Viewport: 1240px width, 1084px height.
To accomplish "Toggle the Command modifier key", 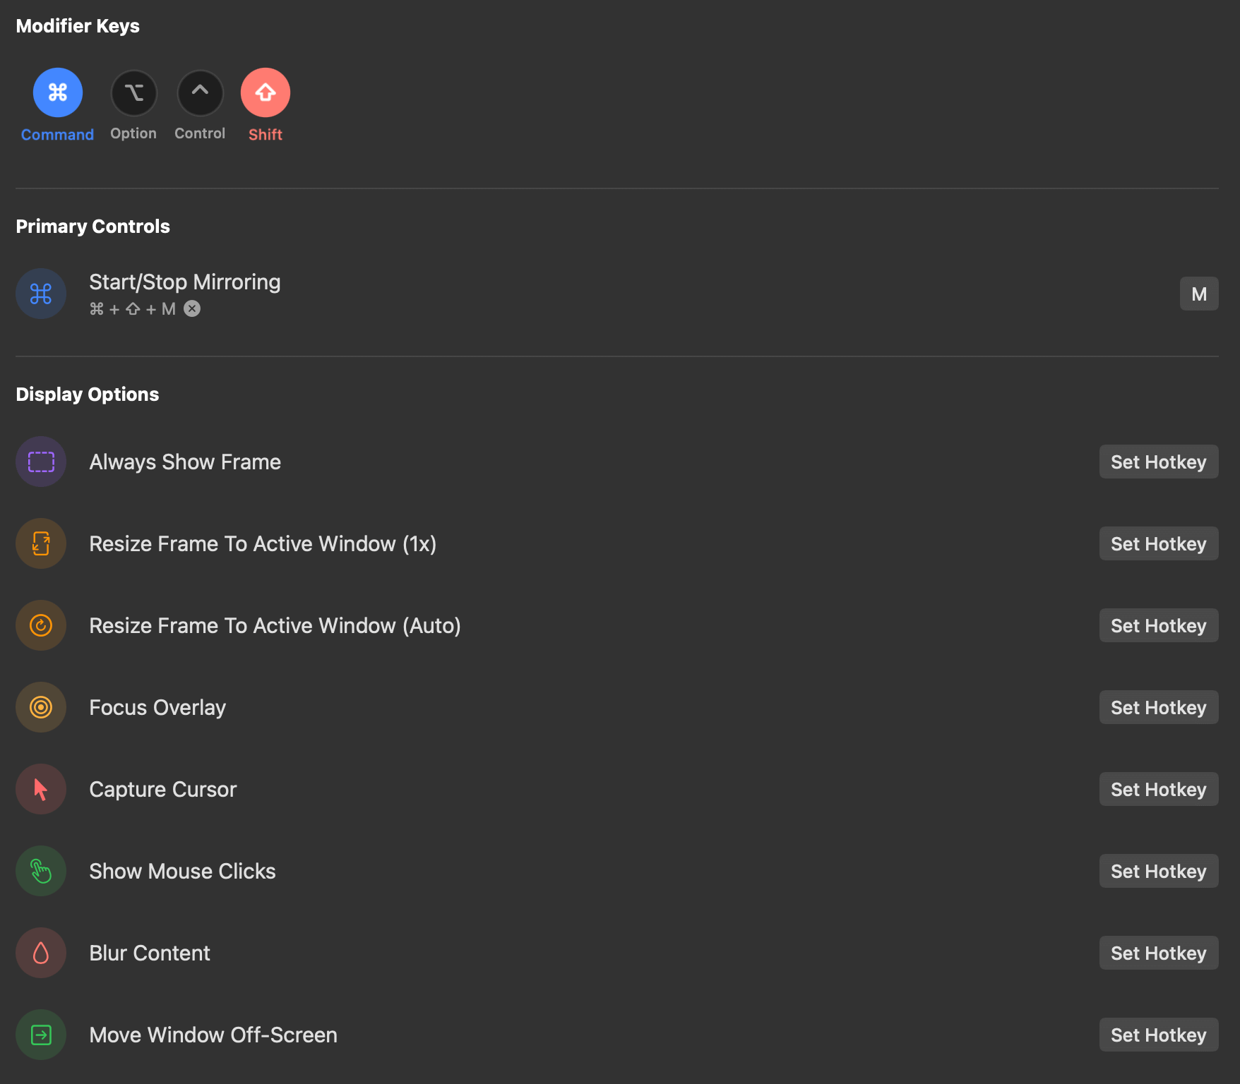I will [x=57, y=92].
